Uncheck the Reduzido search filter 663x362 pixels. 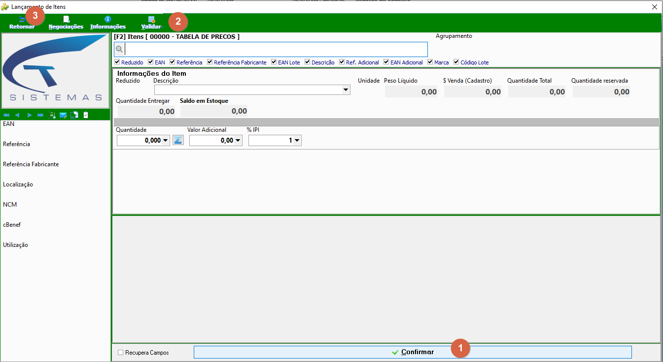(x=117, y=62)
